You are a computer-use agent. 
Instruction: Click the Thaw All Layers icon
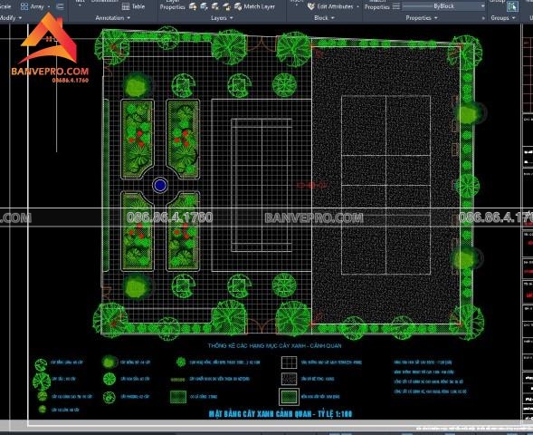215,6
